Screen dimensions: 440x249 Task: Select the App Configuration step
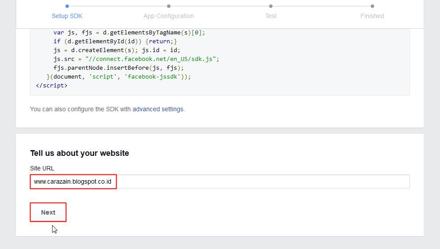click(x=169, y=16)
